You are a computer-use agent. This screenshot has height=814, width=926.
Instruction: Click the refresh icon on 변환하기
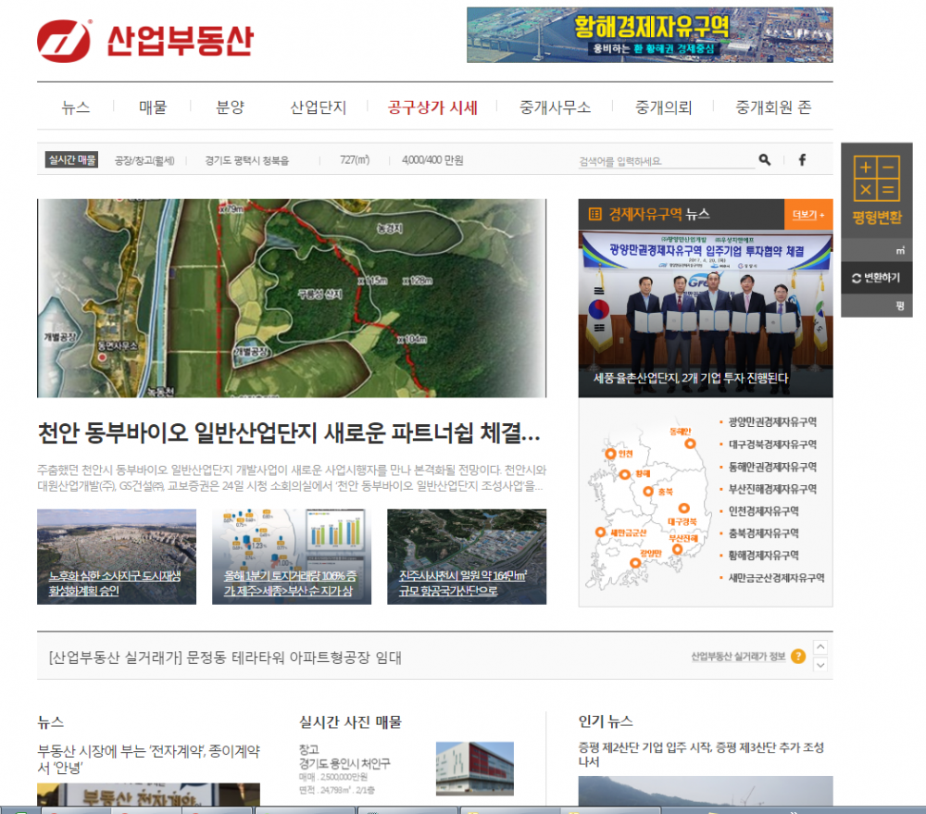pos(857,279)
